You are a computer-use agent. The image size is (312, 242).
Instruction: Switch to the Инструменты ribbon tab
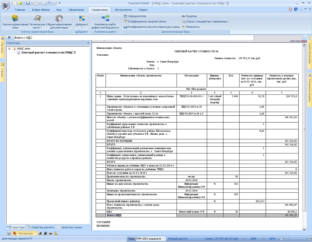coord(123,10)
